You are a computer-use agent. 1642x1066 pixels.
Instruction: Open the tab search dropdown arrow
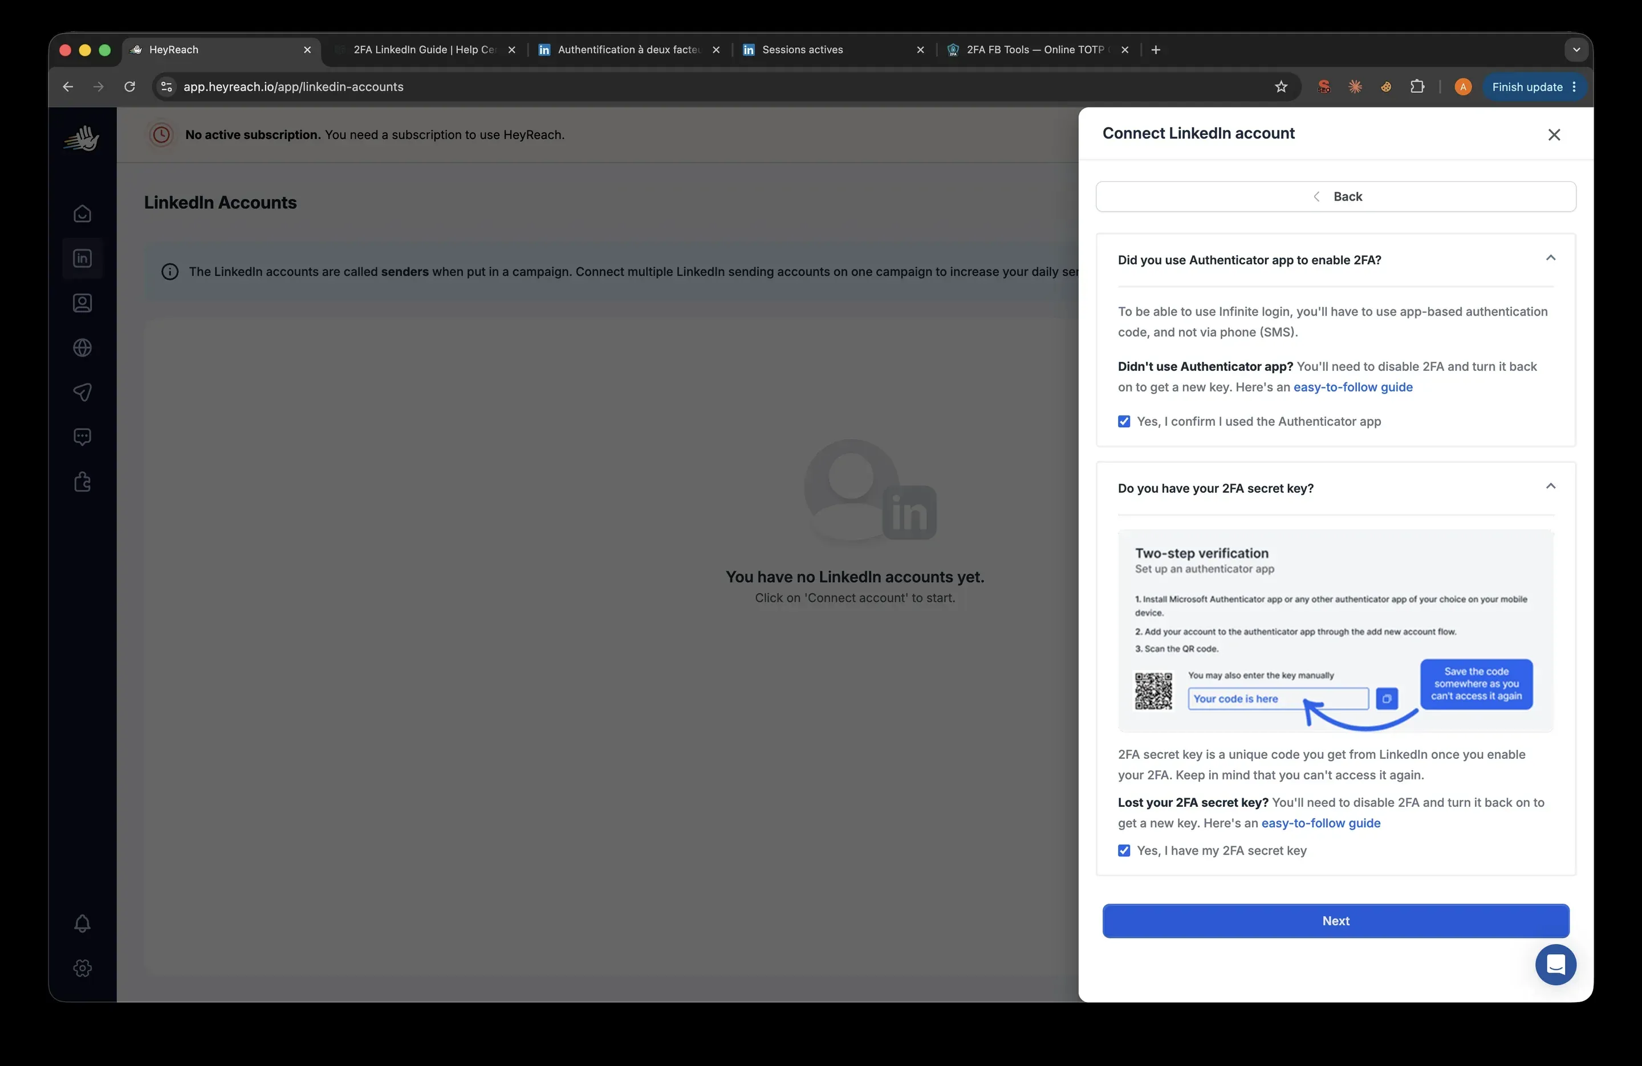tap(1576, 50)
